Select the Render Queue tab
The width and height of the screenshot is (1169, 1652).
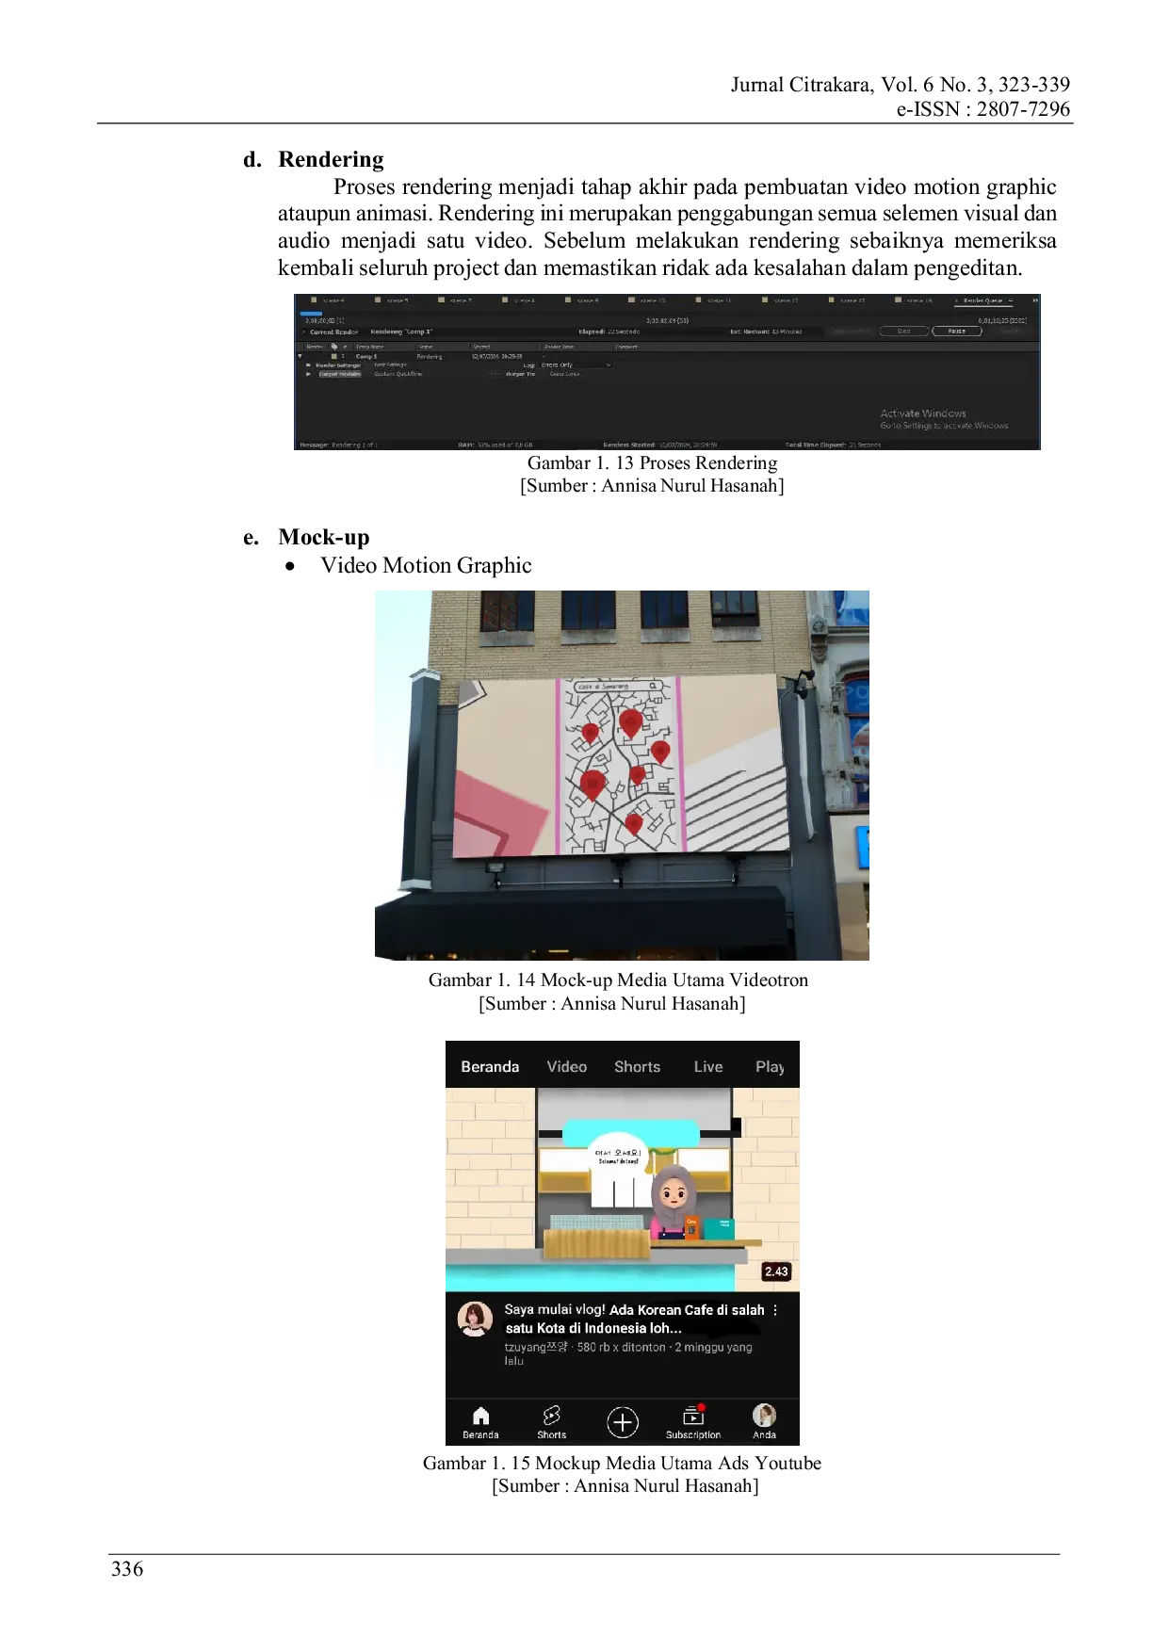pyautogui.click(x=982, y=300)
